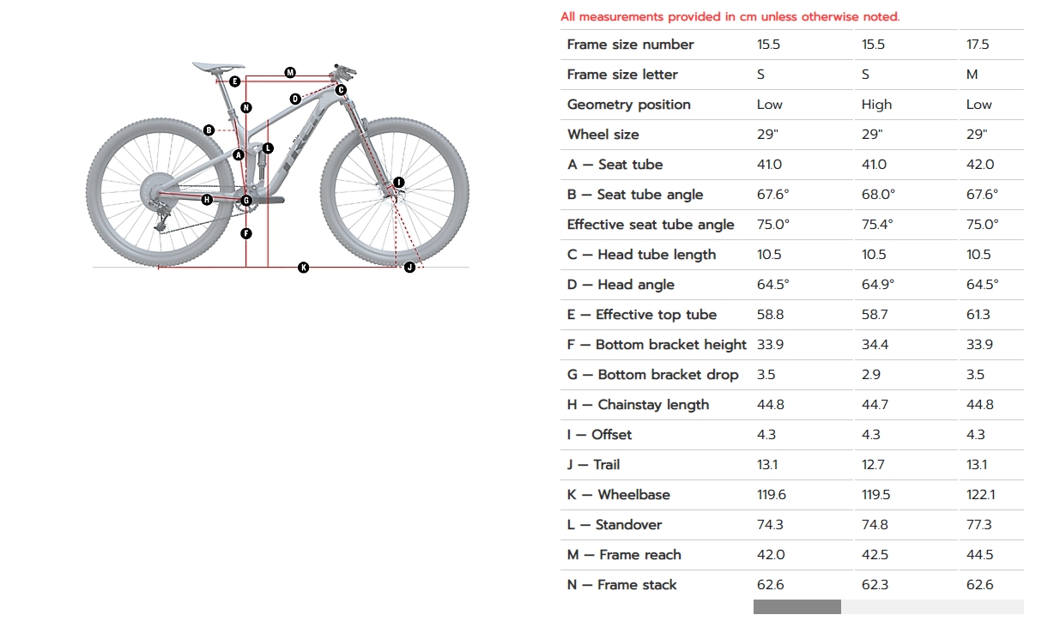This screenshot has height=621, width=1054.
Task: Click the K wheelbase marker
Action: pyautogui.click(x=303, y=268)
